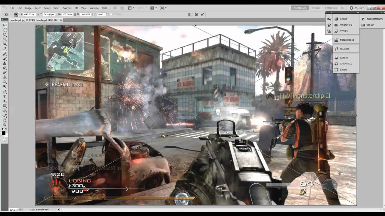Viewport: 385px width, 216px height.
Task: Open the Image menu
Action: tap(28, 8)
